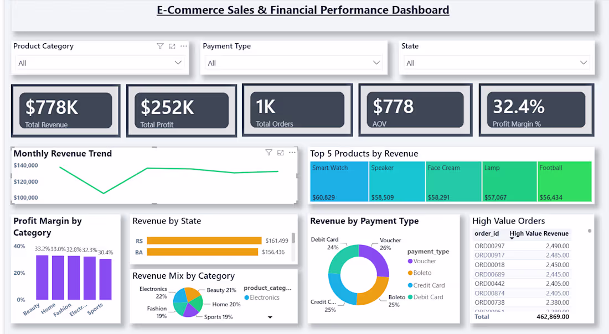
Task: Click filter icon on Product Category slicer
Action: pyautogui.click(x=160, y=46)
